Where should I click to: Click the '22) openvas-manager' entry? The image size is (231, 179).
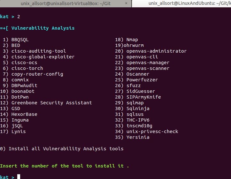[x=142, y=63]
